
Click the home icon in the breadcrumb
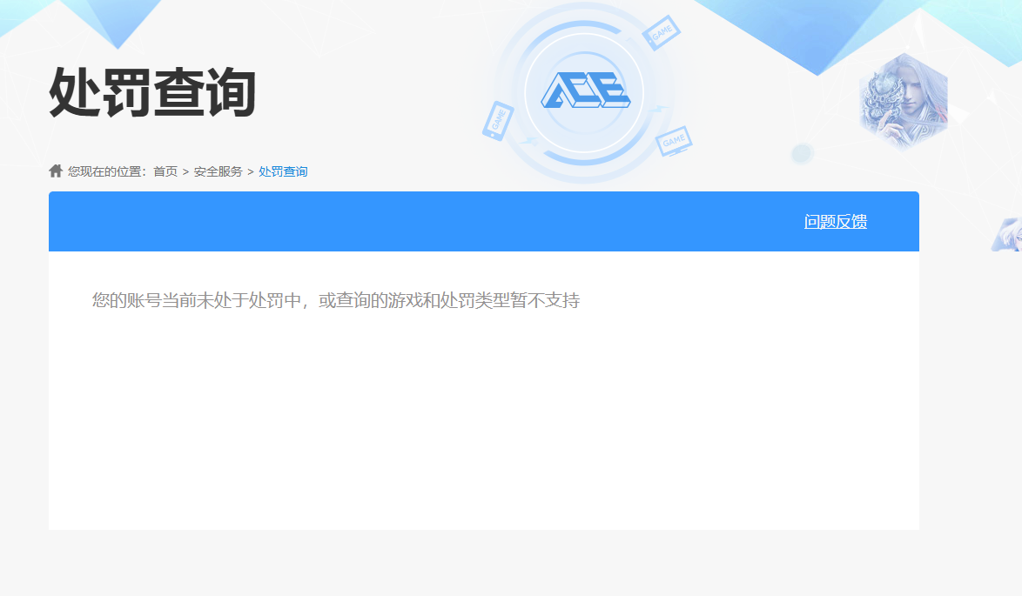tap(56, 171)
